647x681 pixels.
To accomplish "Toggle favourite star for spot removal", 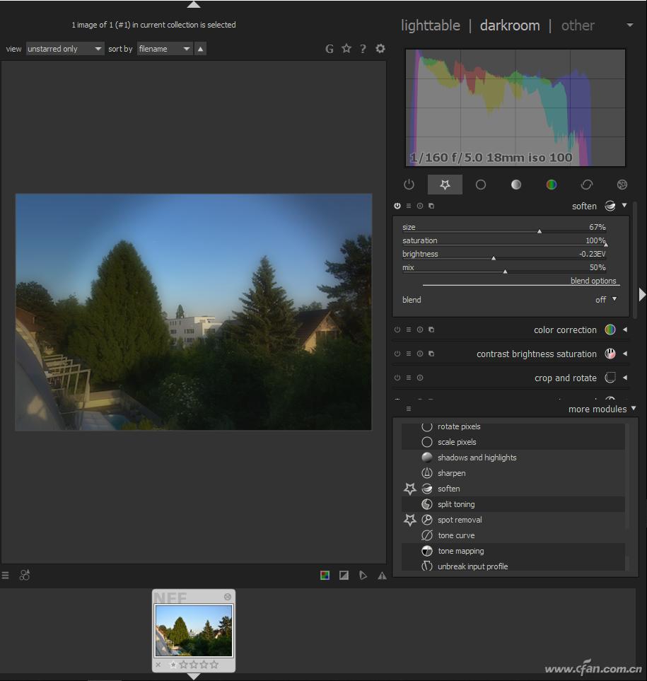I will click(409, 520).
